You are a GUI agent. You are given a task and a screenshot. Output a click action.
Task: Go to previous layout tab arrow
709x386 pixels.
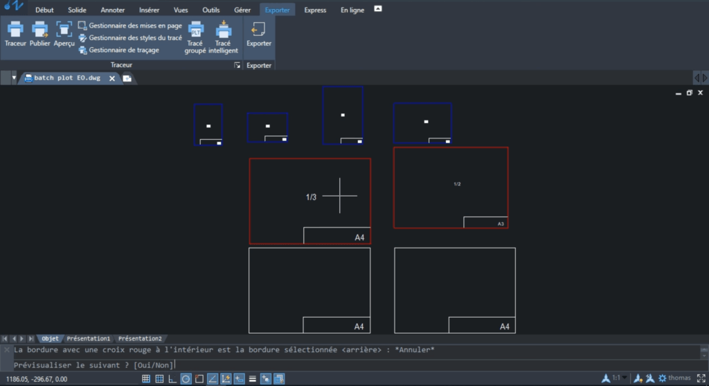14,338
